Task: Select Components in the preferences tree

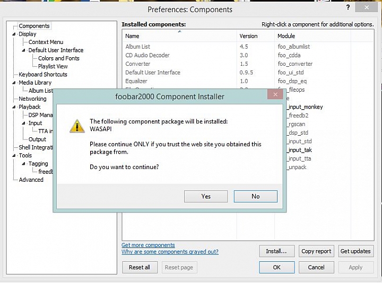Action: pyautogui.click(x=34, y=26)
